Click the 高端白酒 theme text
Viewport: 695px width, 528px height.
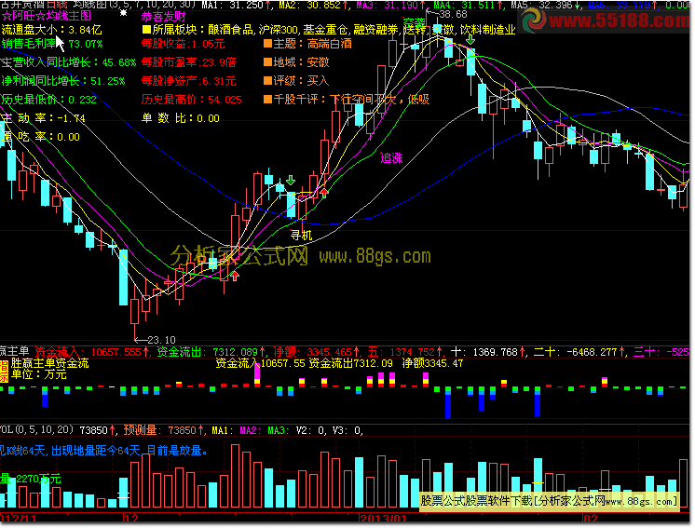(x=330, y=44)
